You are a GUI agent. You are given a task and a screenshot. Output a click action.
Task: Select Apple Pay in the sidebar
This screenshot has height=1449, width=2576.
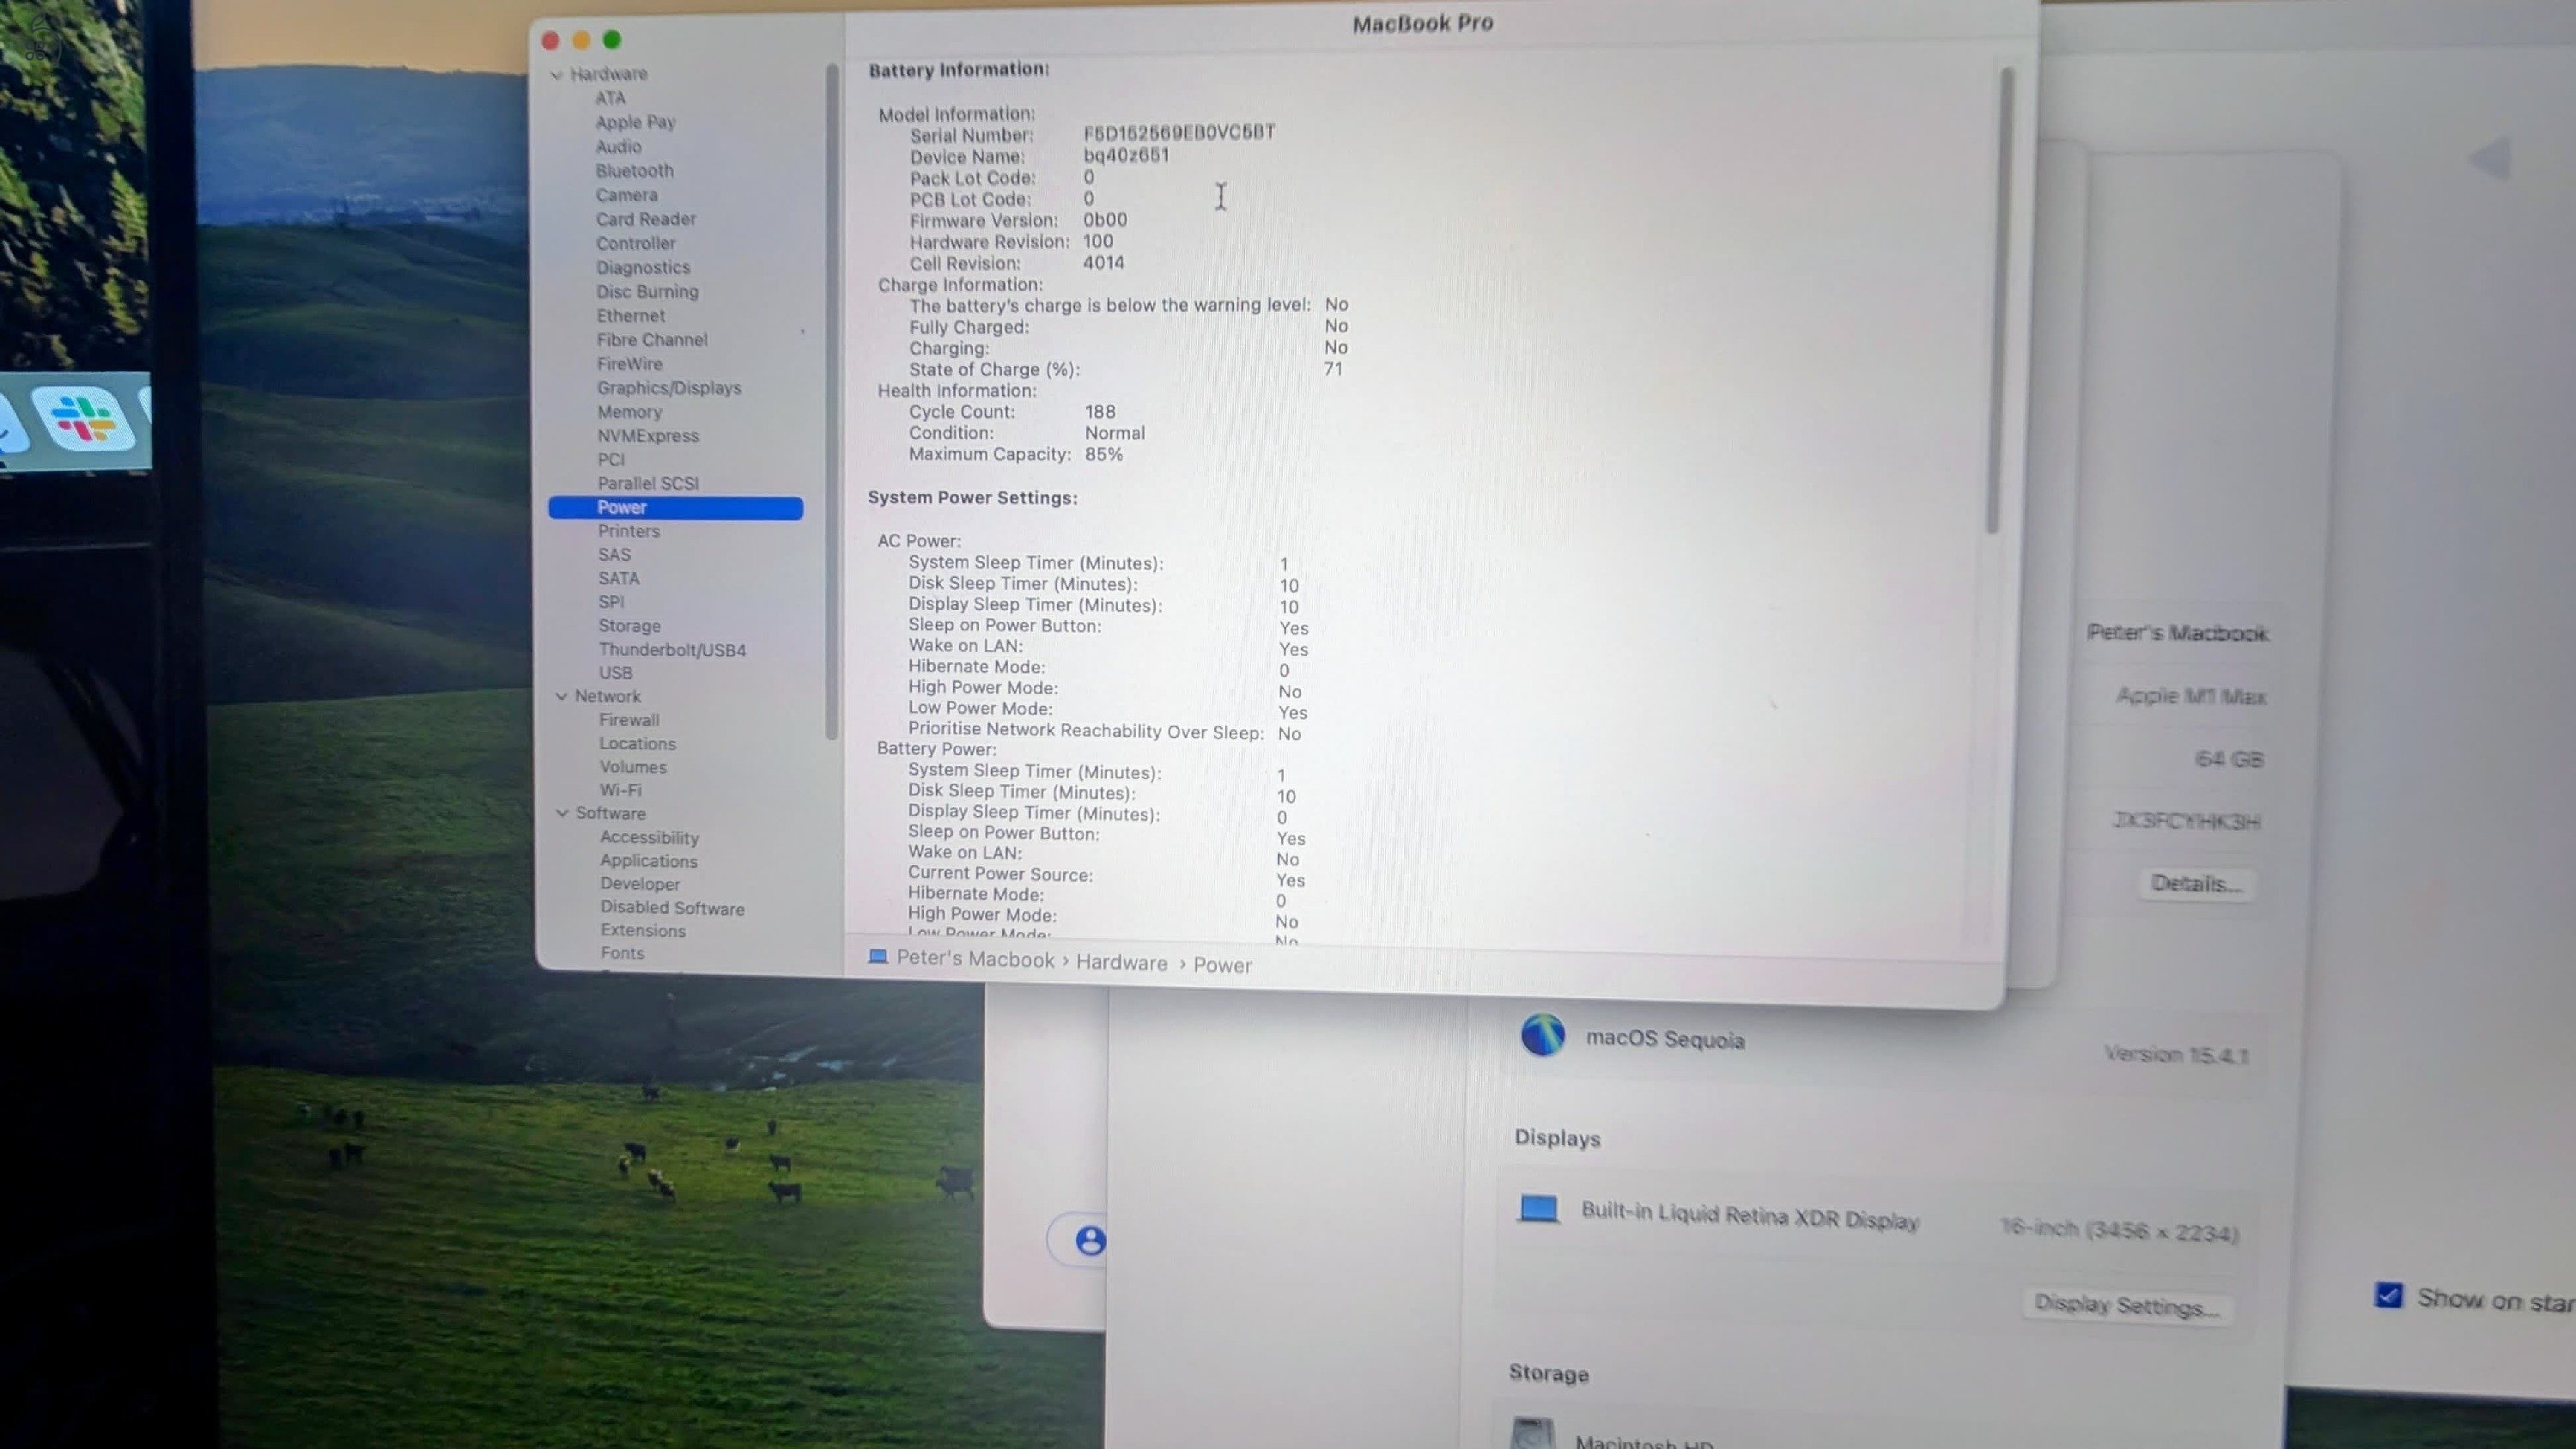pos(635,122)
